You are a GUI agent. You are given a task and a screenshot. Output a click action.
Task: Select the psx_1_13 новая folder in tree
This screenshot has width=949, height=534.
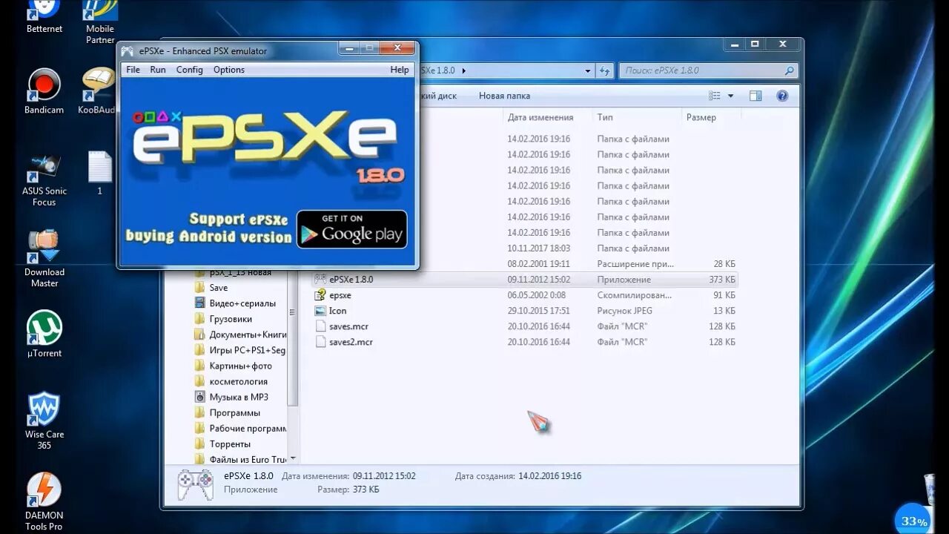pyautogui.click(x=240, y=272)
